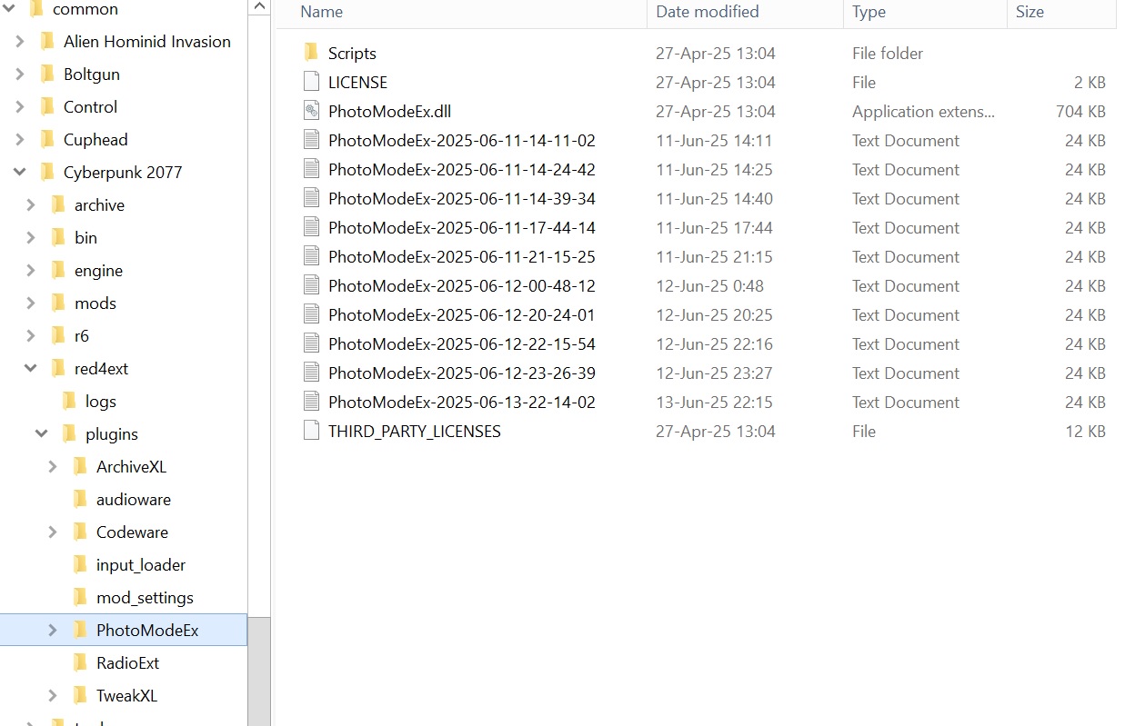Click the file name PhotoModeEx-2025-06-12-00-48-12
Viewport: 1125px width, 726px height.
coord(462,285)
